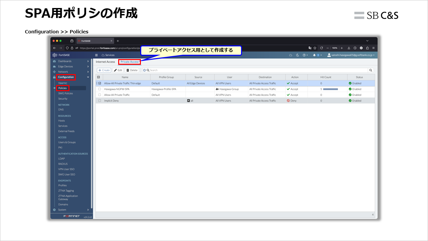Open browser history clock icon
Image resolution: width=428 pixels, height=241 pixels.
(x=355, y=48)
